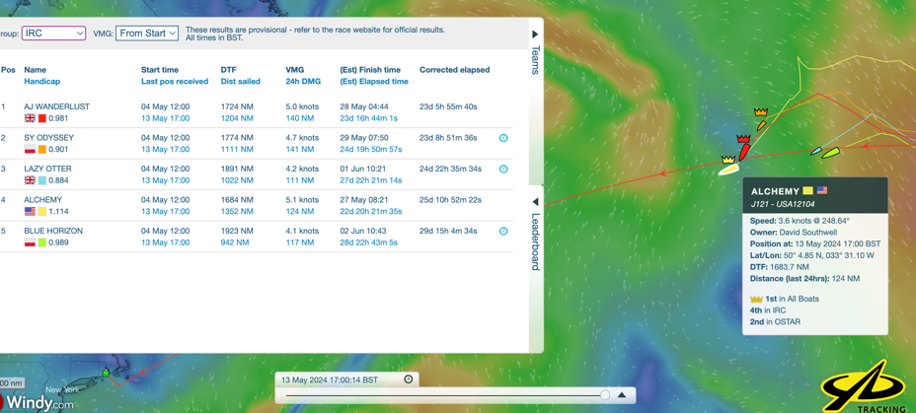Expand the timeline with the up arrow
Screen dimensions: 916x413
622,395
